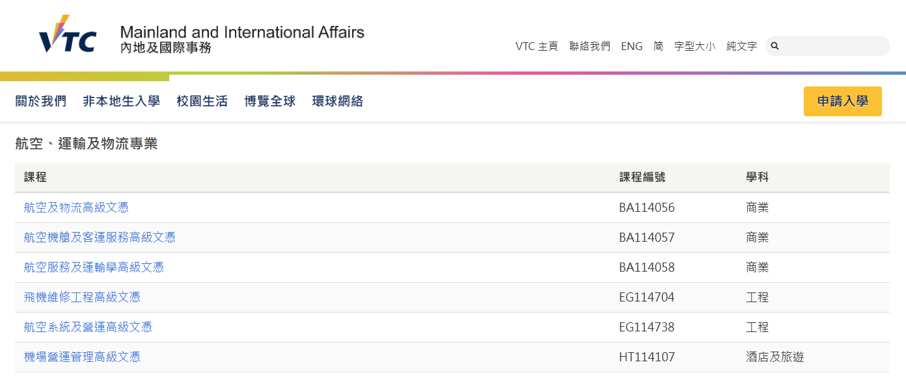Expand 博覽全球 menu
Screen dimensions: 906x386
point(270,101)
